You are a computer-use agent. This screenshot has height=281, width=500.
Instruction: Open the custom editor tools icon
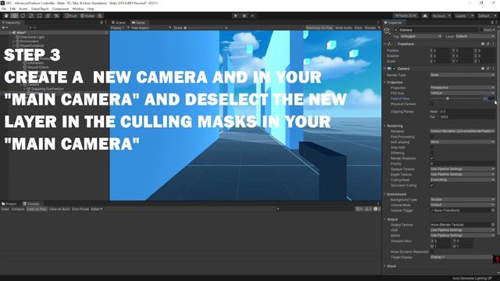(x=56, y=16)
